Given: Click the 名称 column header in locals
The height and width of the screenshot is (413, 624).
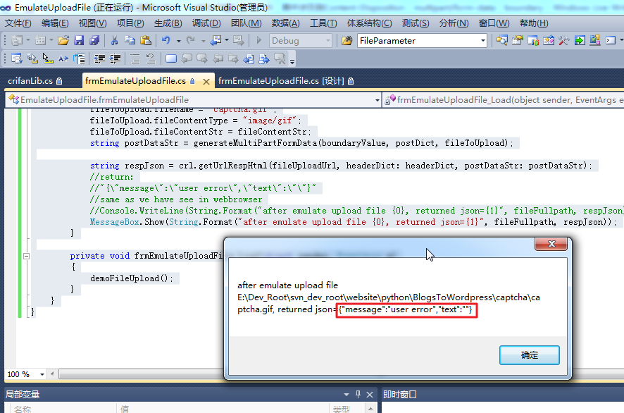Looking at the screenshot, I should 62,409.
